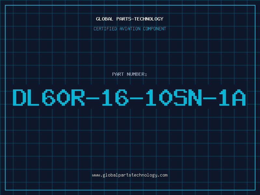Click the CERTIFIED AVIATION COMPONENT subtitle
Viewport: 260px width, 195px height.
(x=130, y=29)
